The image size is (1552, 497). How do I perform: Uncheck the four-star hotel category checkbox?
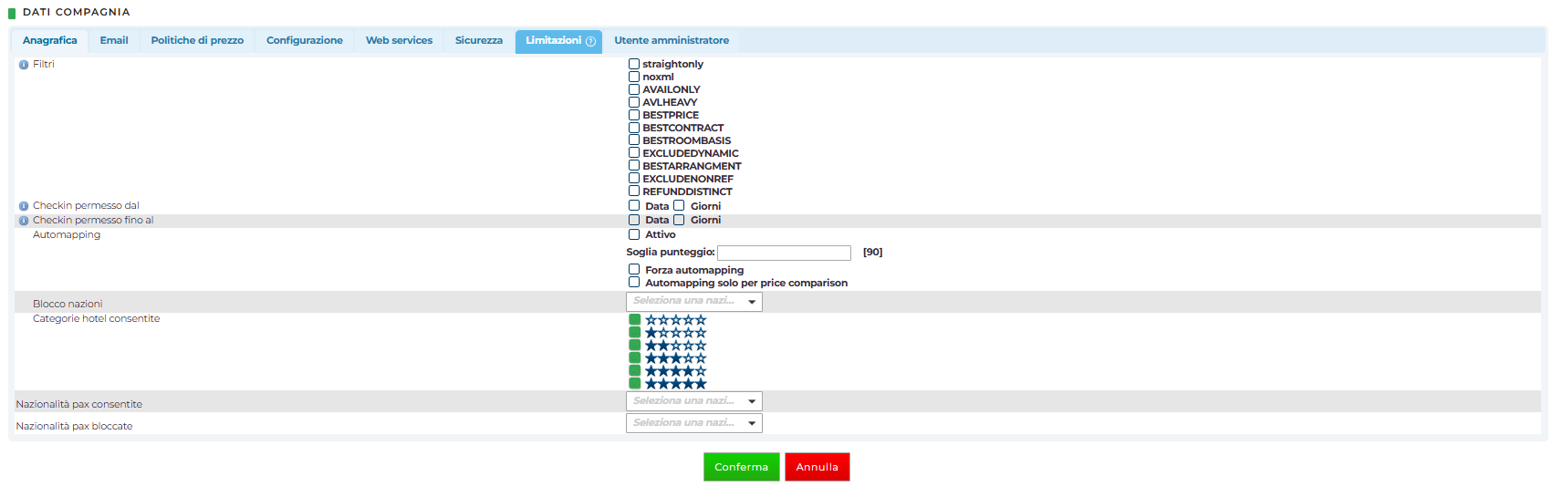click(634, 371)
